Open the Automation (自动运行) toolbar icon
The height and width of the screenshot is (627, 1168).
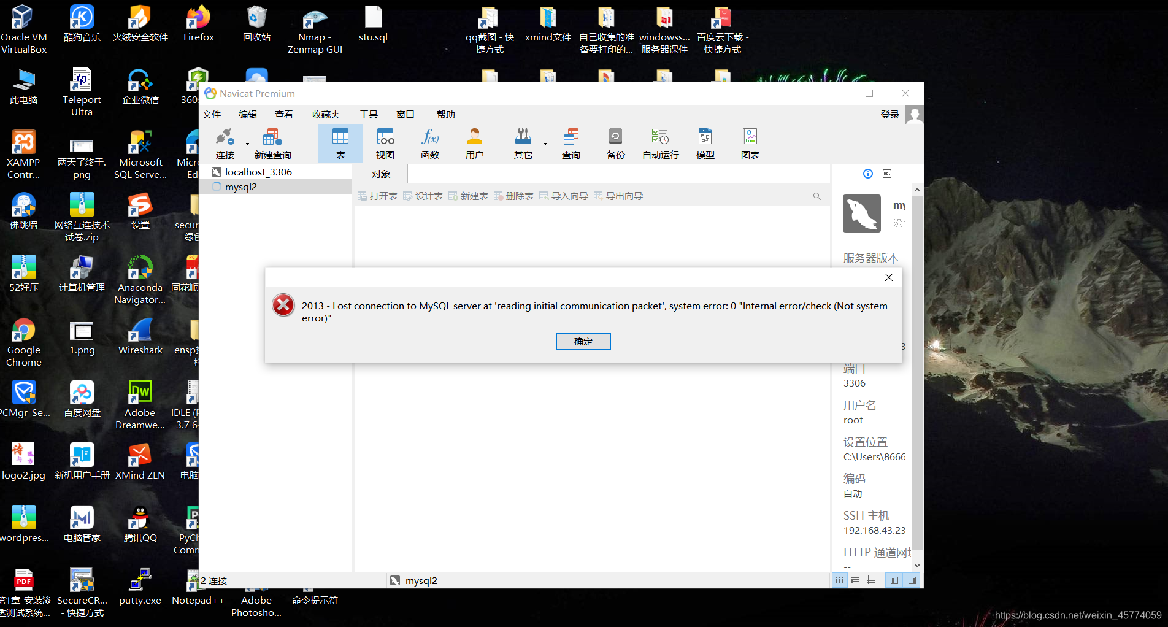[x=660, y=144]
